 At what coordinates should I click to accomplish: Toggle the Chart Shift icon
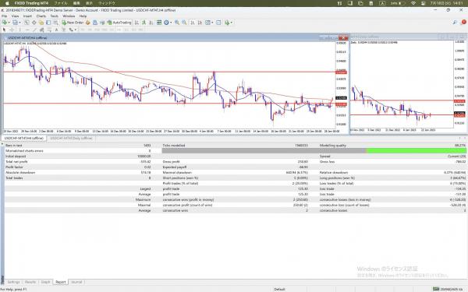200,23
